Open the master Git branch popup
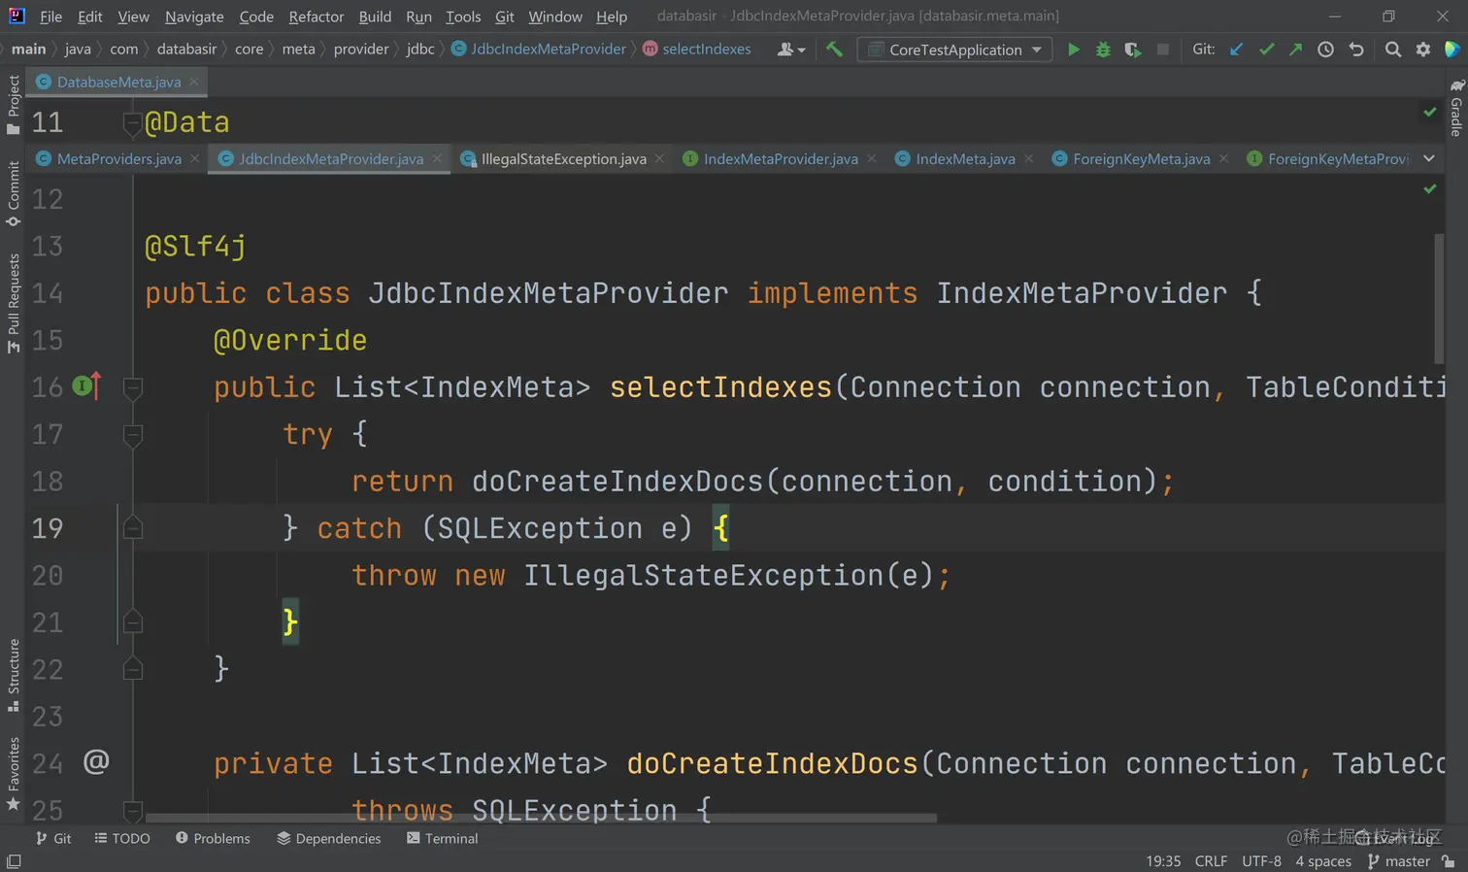 [1399, 861]
